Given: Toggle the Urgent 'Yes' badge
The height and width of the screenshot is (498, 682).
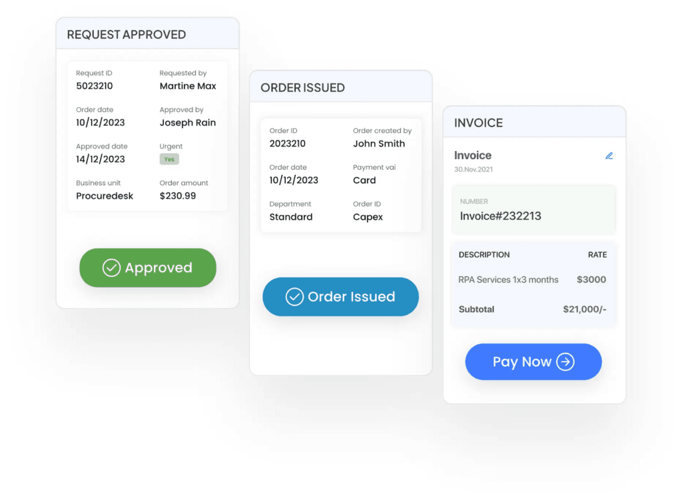Looking at the screenshot, I should pyautogui.click(x=169, y=159).
